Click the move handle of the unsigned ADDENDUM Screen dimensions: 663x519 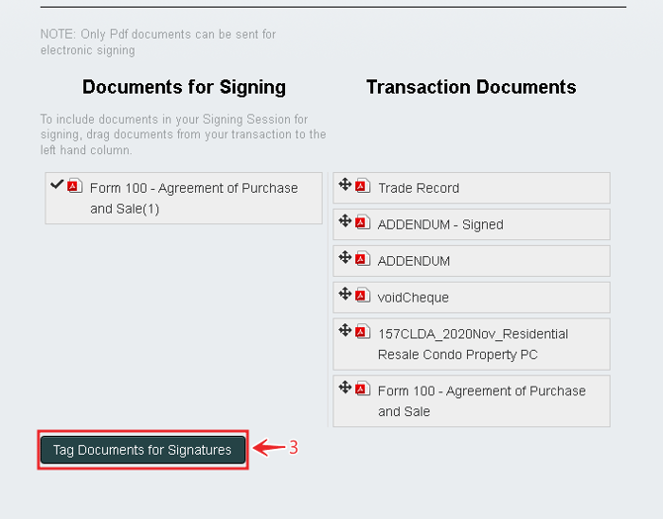(345, 258)
